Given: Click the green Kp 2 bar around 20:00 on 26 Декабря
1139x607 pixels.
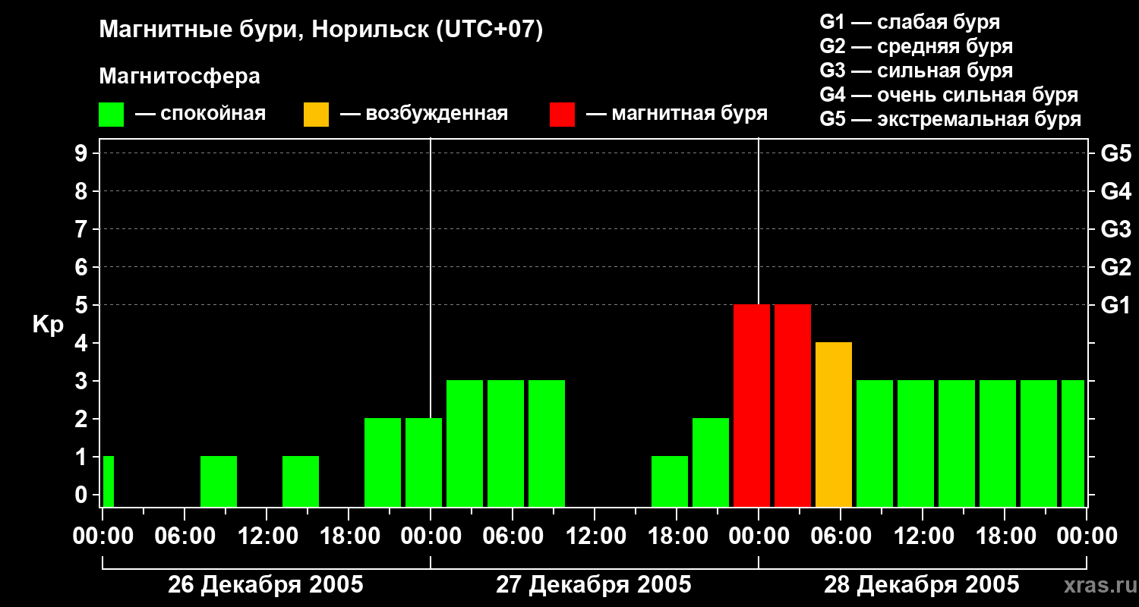Looking at the screenshot, I should [383, 462].
